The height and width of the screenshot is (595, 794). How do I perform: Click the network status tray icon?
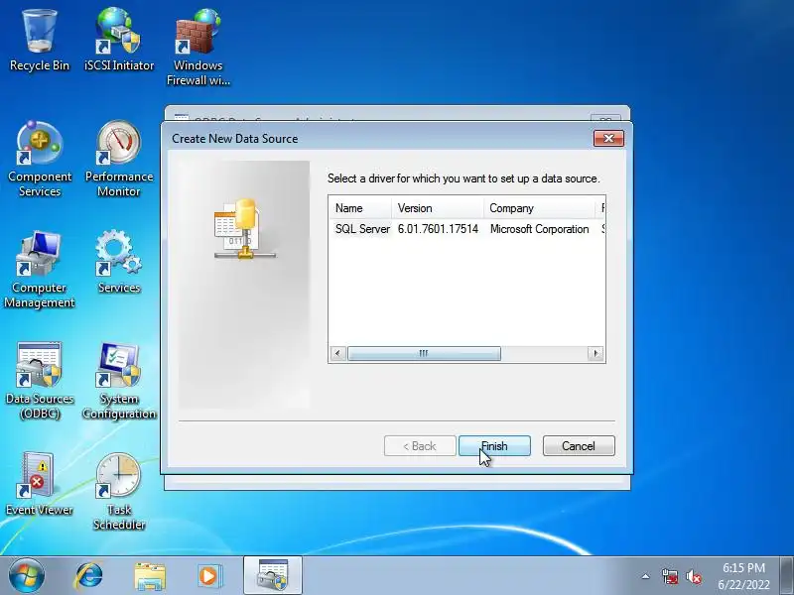[669, 576]
